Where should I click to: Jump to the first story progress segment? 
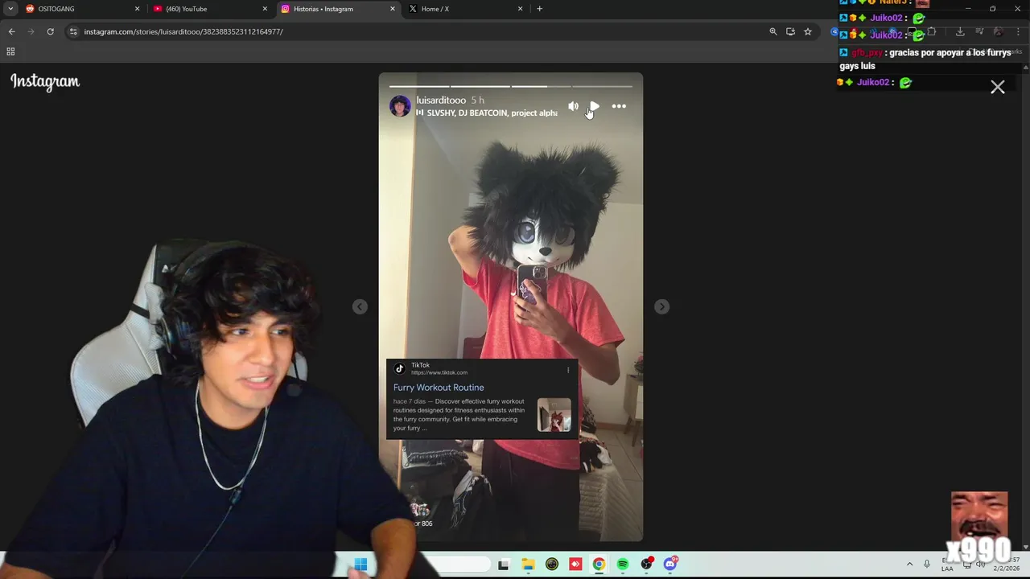[x=419, y=86]
